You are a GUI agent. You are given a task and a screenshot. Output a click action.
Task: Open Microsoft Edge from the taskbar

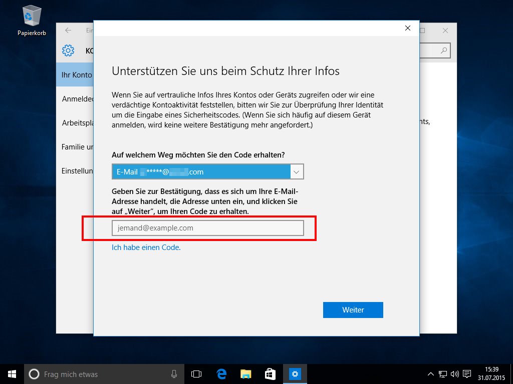(x=220, y=373)
